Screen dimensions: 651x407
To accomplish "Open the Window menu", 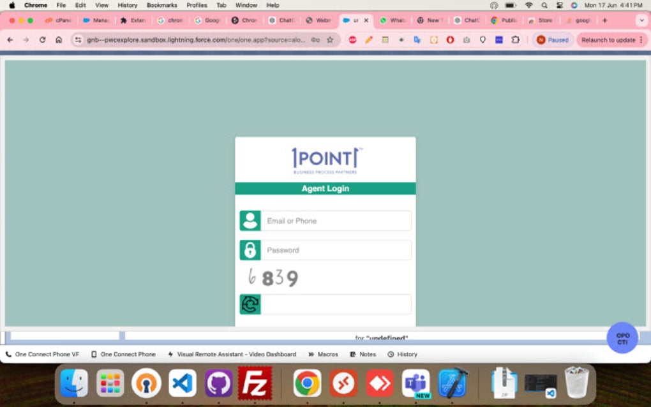I will click(x=246, y=5).
